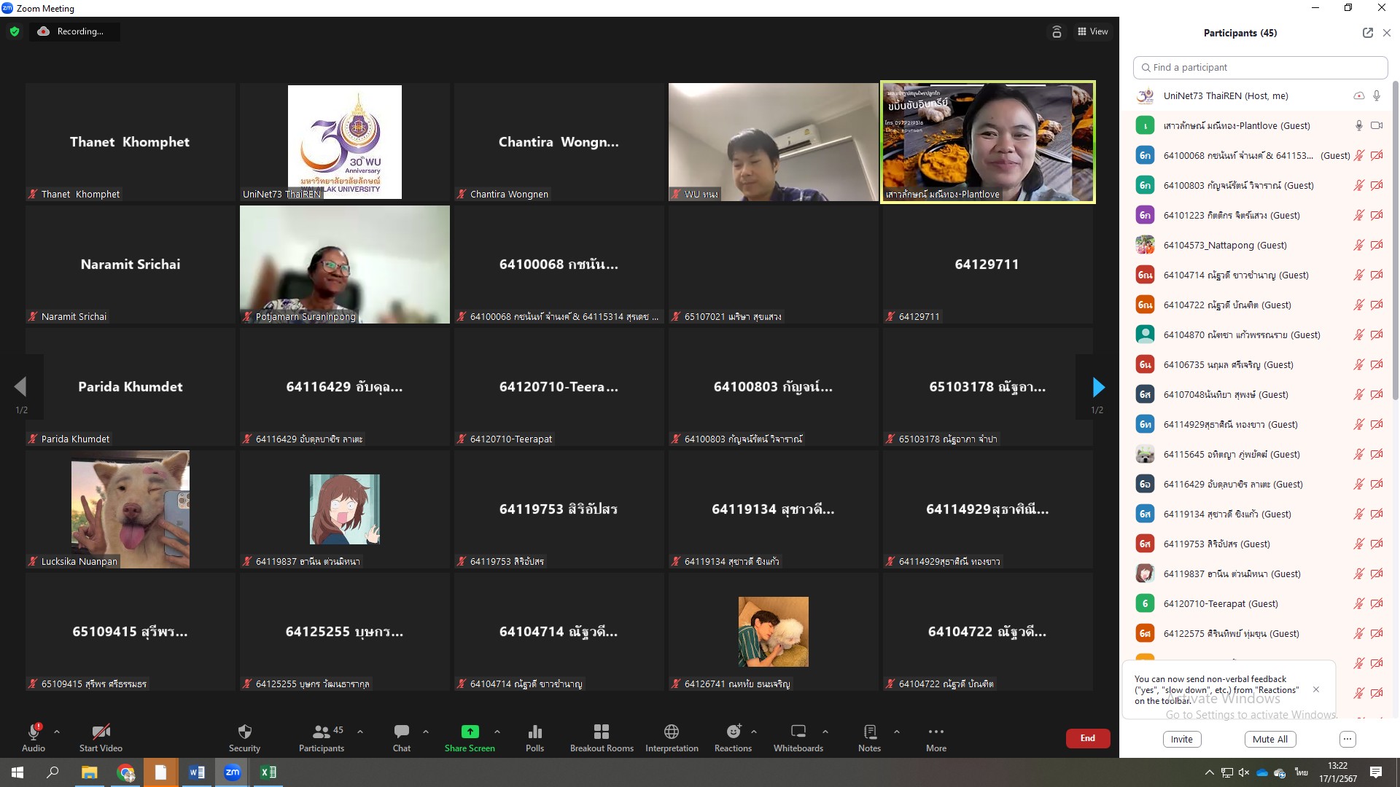The width and height of the screenshot is (1400, 787).
Task: Expand the Reactions options arrow
Action: point(753,732)
